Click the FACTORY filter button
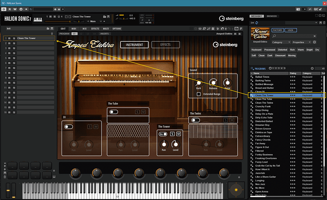This screenshot has height=200, width=327. (278, 30)
